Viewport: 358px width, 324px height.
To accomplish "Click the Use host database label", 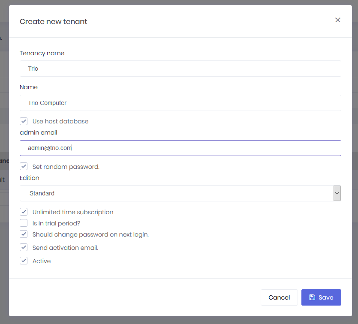I will tap(60, 121).
